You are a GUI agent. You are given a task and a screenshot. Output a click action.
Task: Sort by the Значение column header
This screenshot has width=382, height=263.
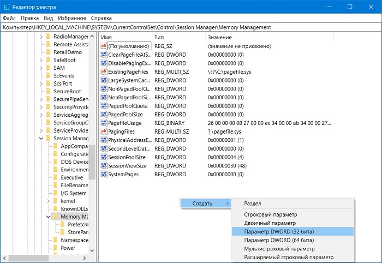[x=270, y=37]
